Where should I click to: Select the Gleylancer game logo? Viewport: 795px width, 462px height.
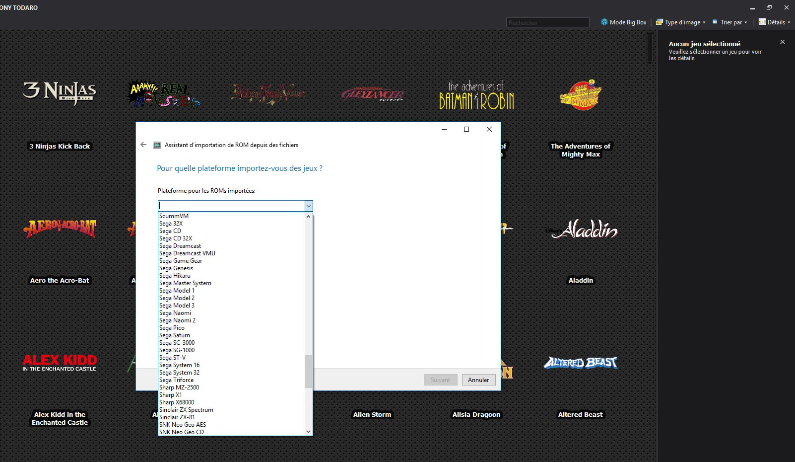click(x=372, y=94)
